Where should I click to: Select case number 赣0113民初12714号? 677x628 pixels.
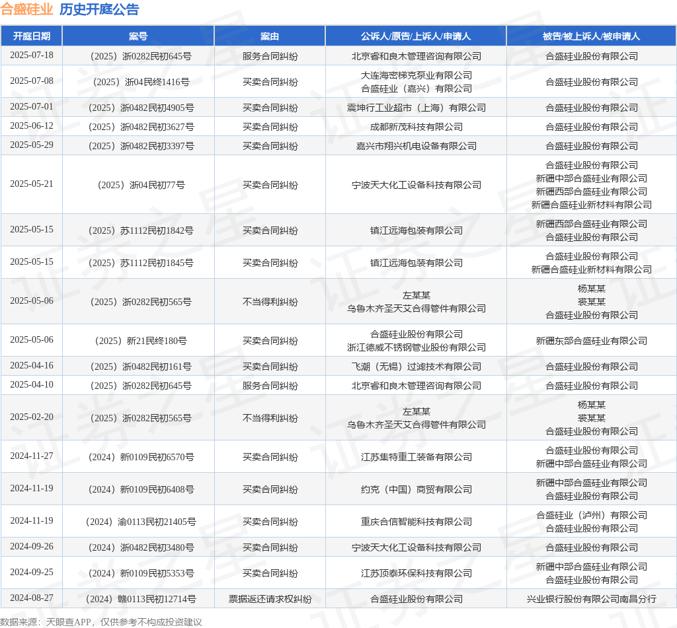click(141, 599)
